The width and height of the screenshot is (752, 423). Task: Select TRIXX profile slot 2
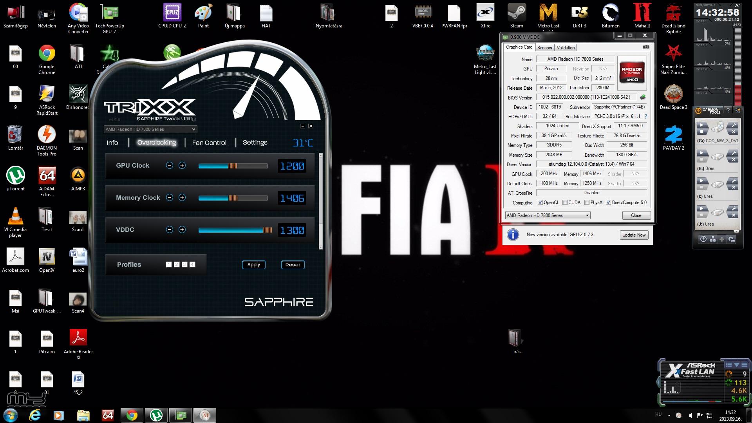[177, 265]
